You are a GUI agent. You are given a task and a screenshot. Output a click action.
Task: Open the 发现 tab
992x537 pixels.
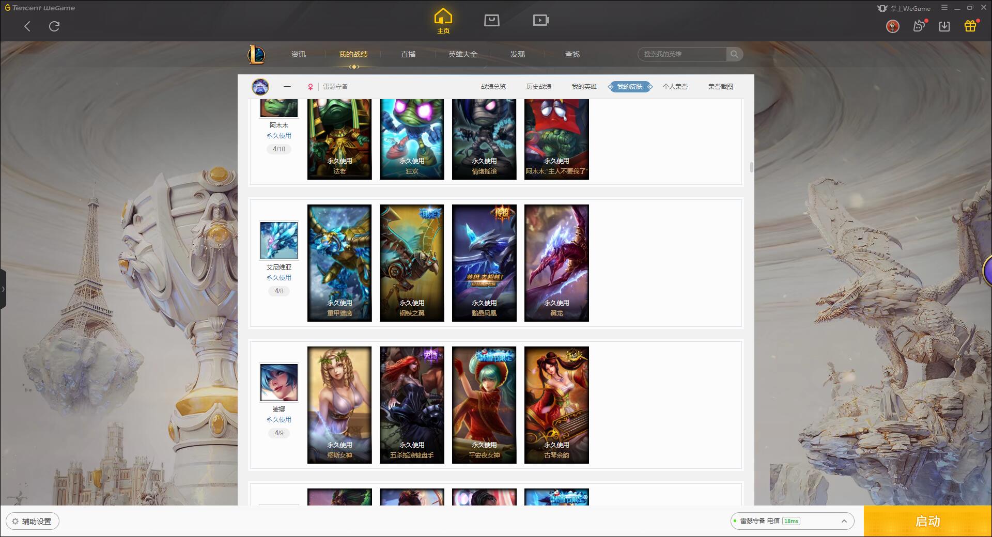pyautogui.click(x=518, y=54)
